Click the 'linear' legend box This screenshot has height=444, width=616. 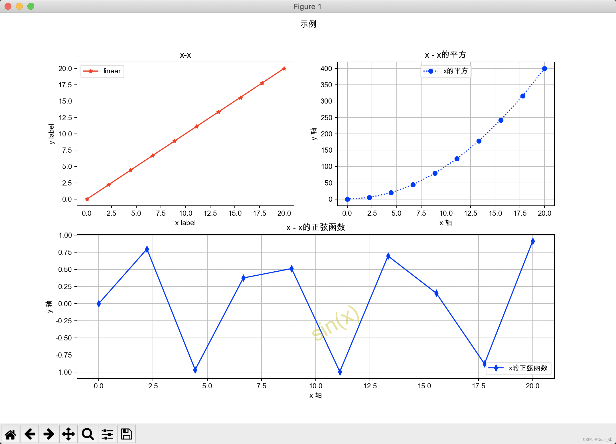[102, 71]
